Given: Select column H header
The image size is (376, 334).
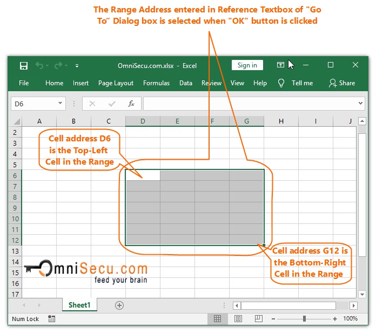Looking at the screenshot, I should pyautogui.click(x=281, y=121).
